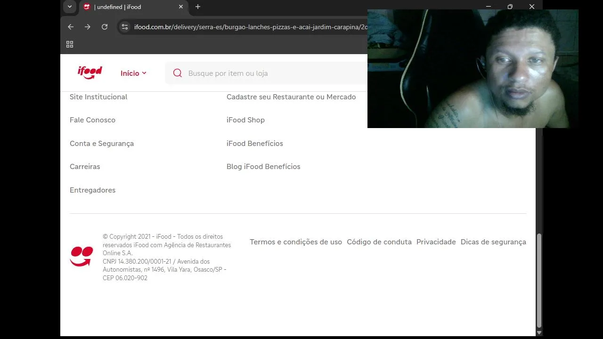Select the '| undefined | iFood' tab
Viewport: 603px width, 339px height.
pyautogui.click(x=133, y=7)
